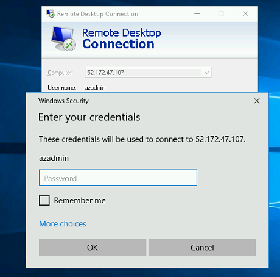Click the Remember me label text

(80, 201)
